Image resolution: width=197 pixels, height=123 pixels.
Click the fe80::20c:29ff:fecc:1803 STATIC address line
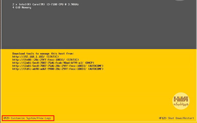pyautogui.click(x=46, y=60)
